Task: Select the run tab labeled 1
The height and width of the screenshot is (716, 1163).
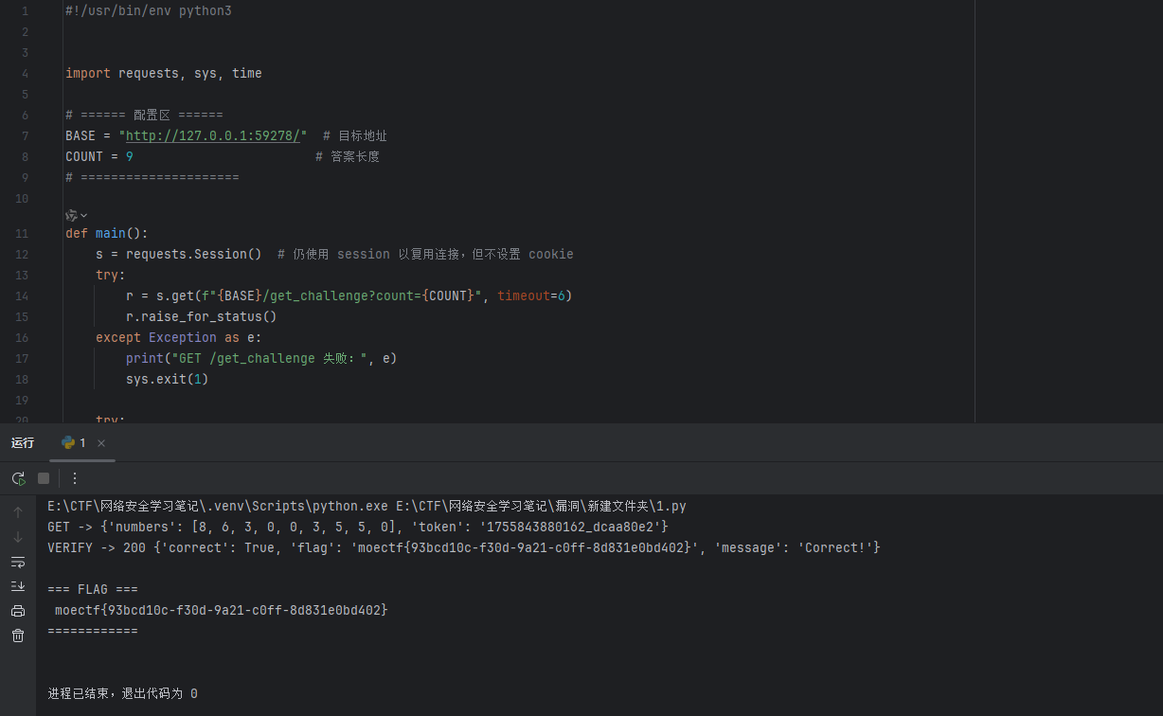Action: tap(74, 443)
